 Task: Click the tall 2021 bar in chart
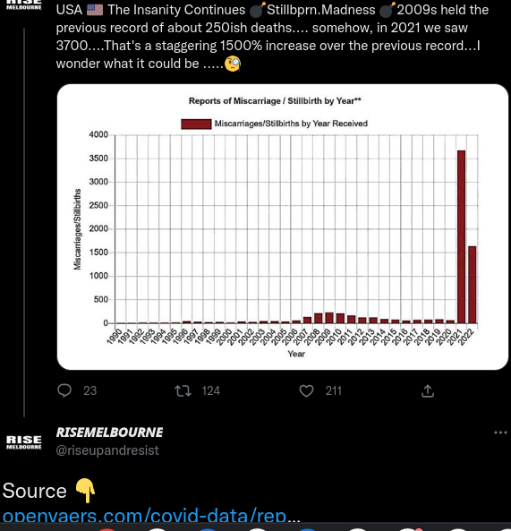[x=461, y=236]
